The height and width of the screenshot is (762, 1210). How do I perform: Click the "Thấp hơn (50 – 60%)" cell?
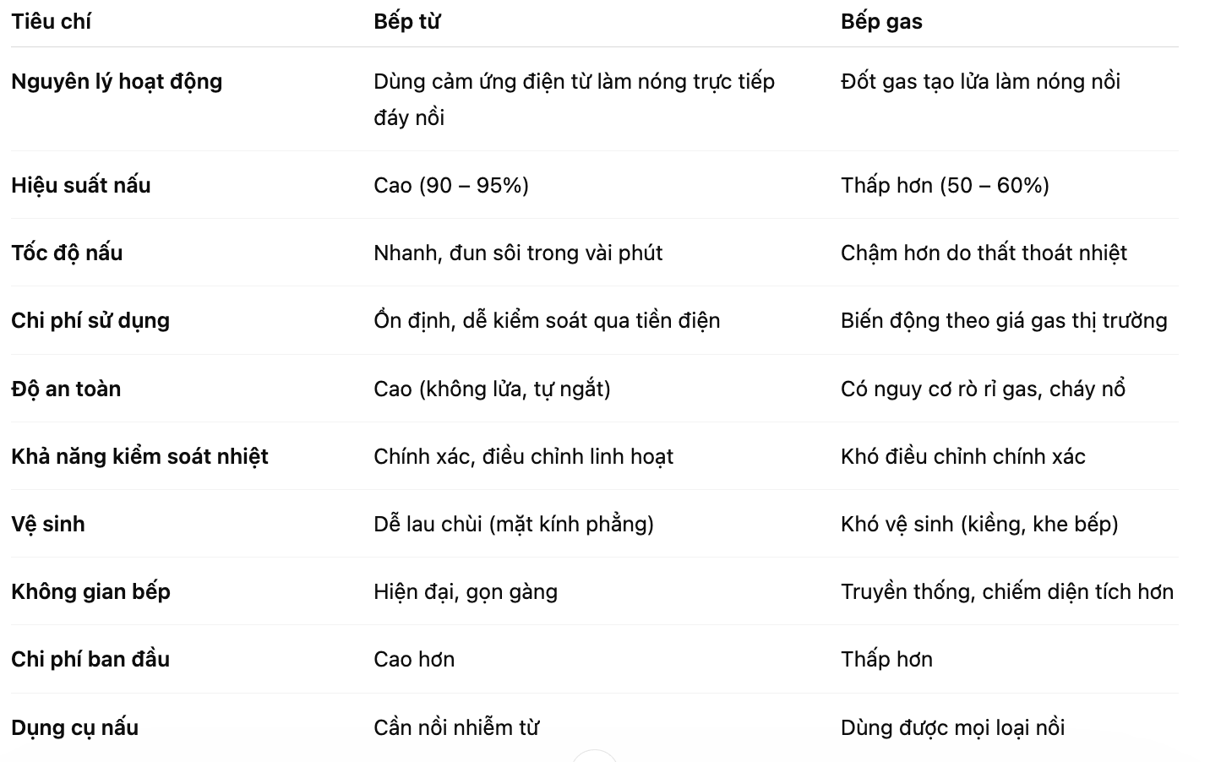coord(945,185)
